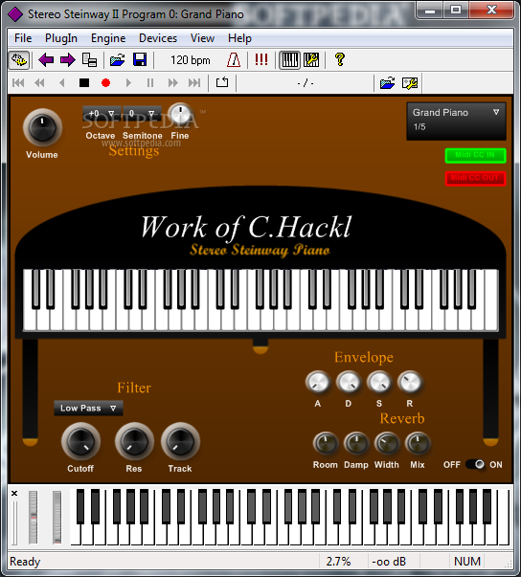Open MIDI file with folder icon in player toolbar
The height and width of the screenshot is (577, 521).
387,83
